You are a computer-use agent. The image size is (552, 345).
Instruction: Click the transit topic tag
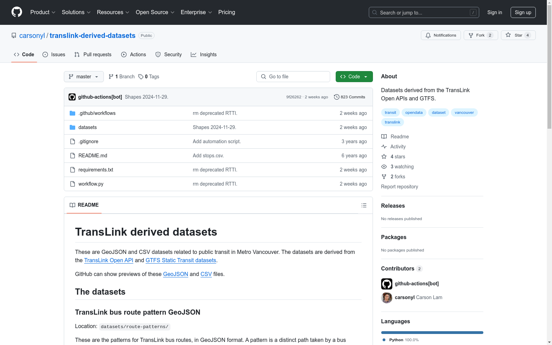[391, 112]
